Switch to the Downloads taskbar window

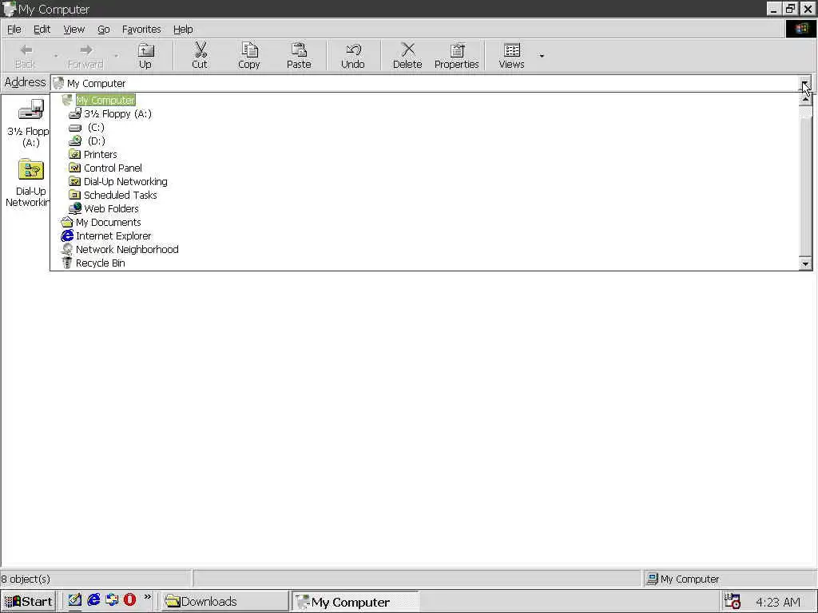(x=224, y=601)
